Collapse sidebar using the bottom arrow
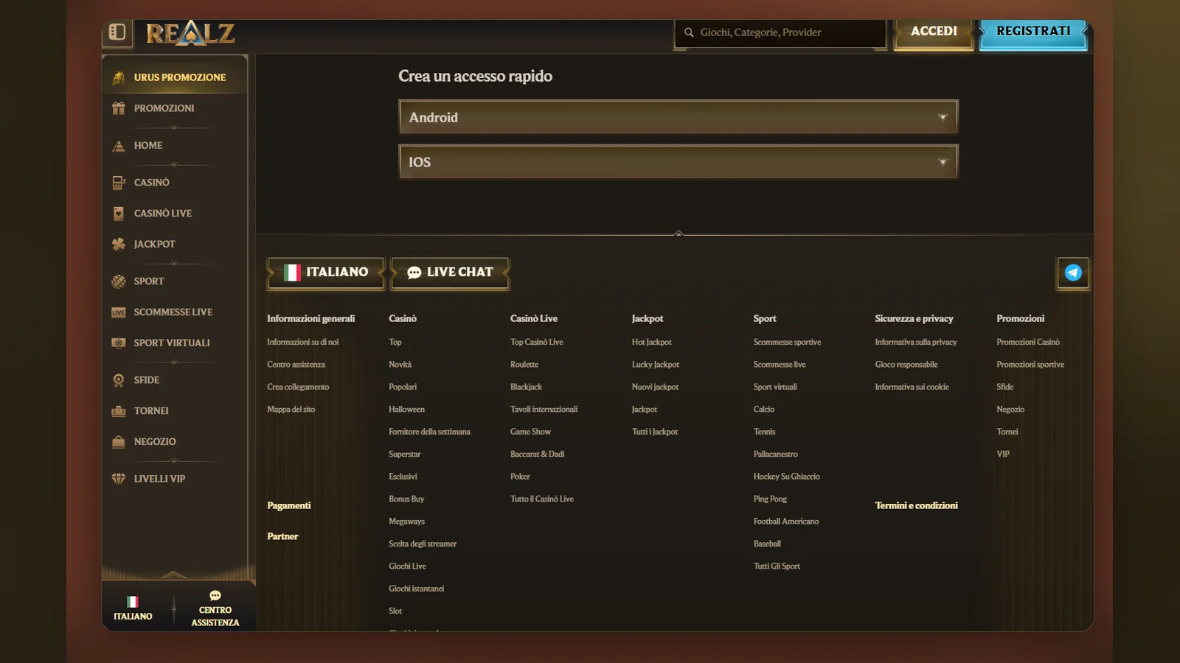Viewport: 1180px width, 663px height. (174, 575)
